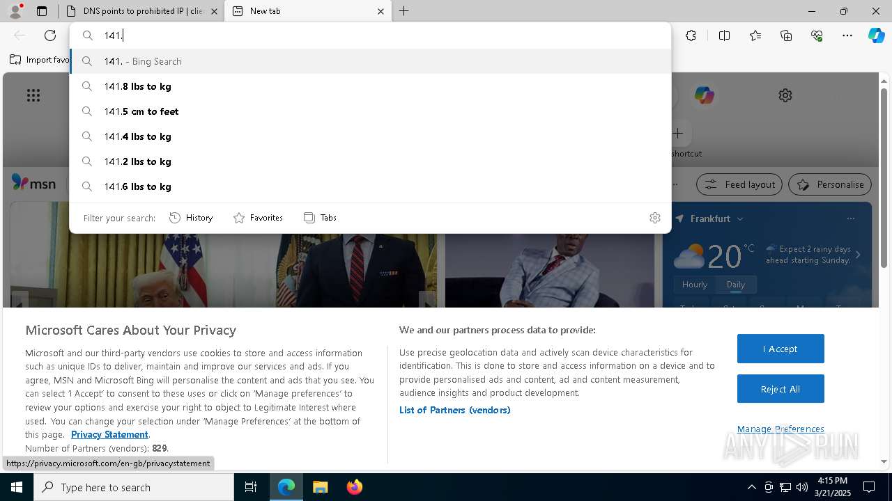The image size is (892, 501).
Task: Add a shortcut with plus icon
Action: click(678, 133)
